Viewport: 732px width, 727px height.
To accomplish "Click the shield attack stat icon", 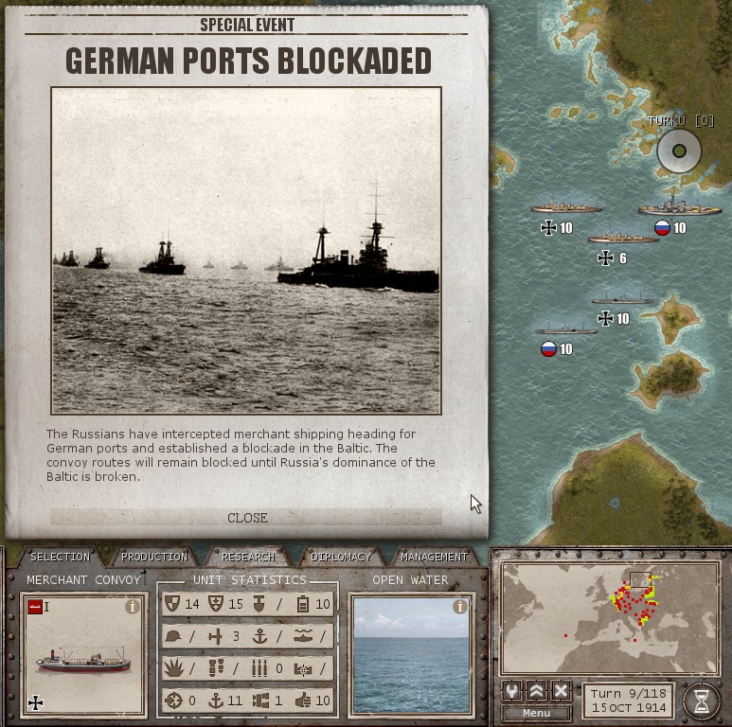I will point(172,603).
